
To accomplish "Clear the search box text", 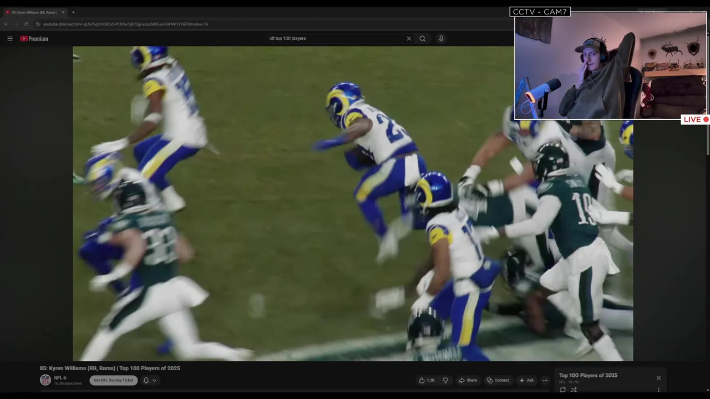I will 409,39.
